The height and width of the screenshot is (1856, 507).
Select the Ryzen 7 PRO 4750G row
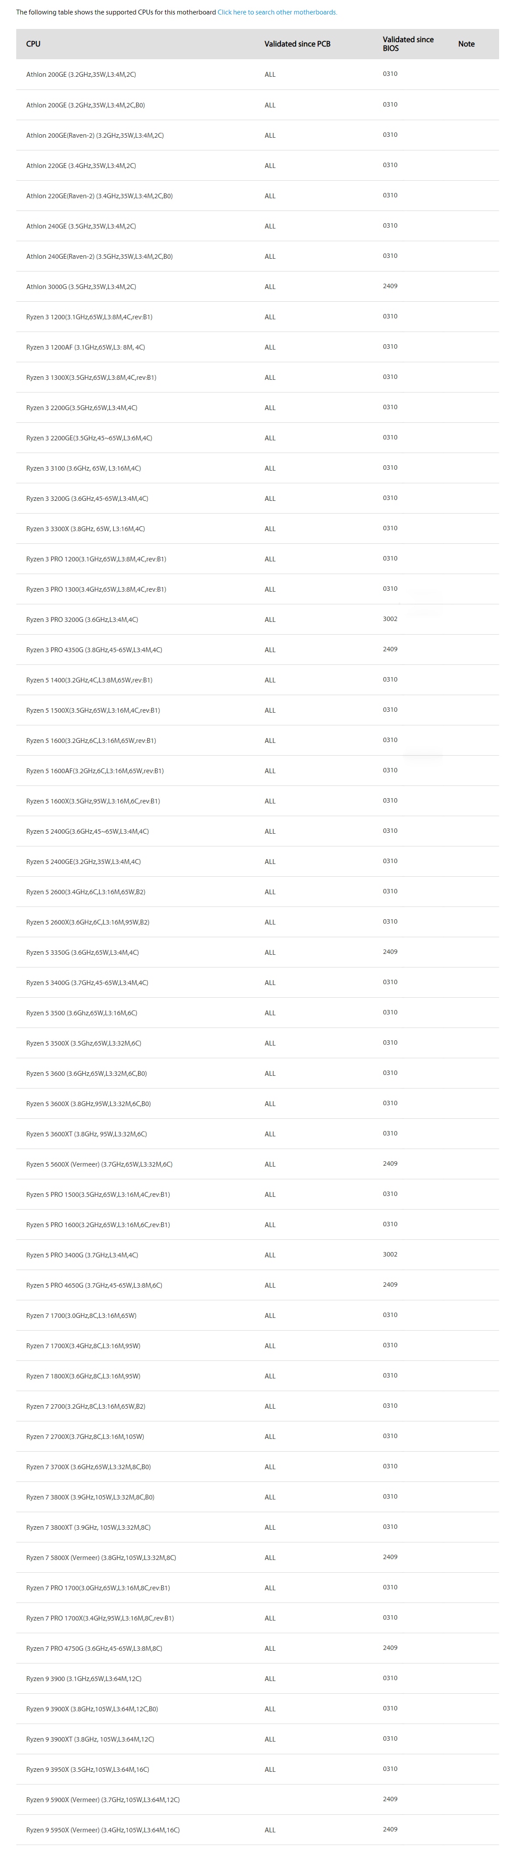tap(257, 1649)
